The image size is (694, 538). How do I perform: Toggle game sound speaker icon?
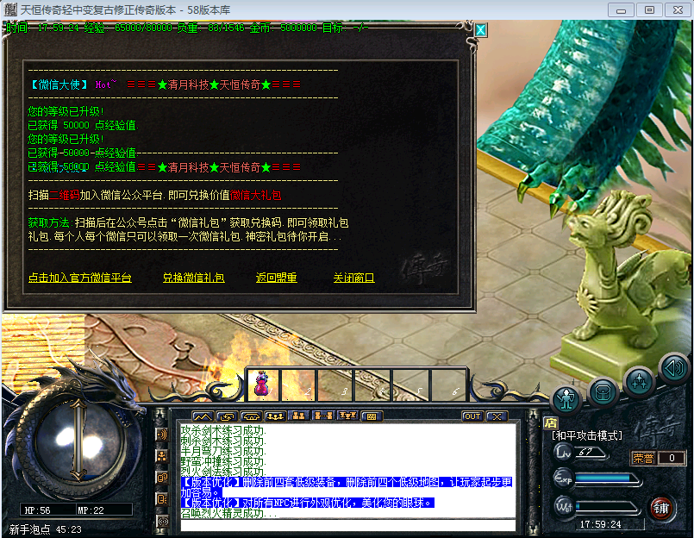674,368
